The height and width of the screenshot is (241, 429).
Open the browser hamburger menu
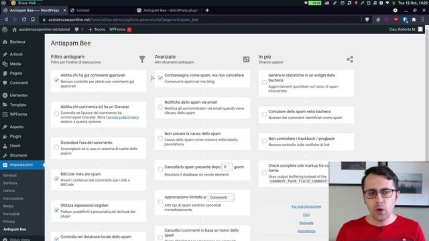pyautogui.click(x=423, y=19)
